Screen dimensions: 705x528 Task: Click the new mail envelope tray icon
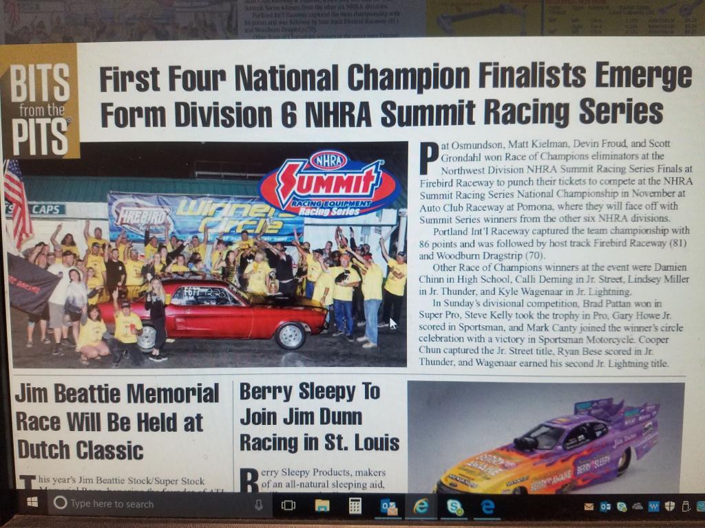coord(589,507)
